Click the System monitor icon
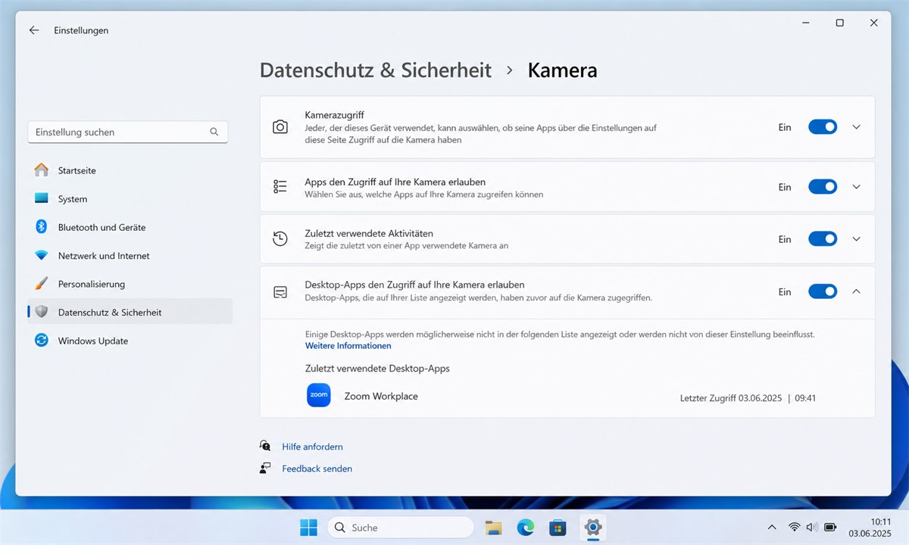Viewport: 909px width, 545px height. (42, 198)
